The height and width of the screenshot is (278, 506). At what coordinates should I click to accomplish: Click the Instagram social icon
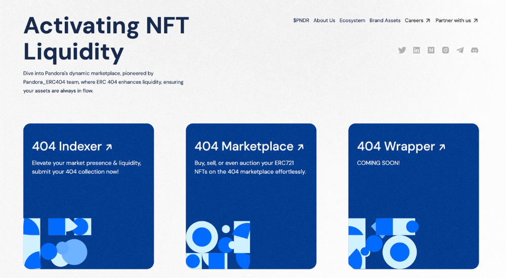[x=445, y=50]
